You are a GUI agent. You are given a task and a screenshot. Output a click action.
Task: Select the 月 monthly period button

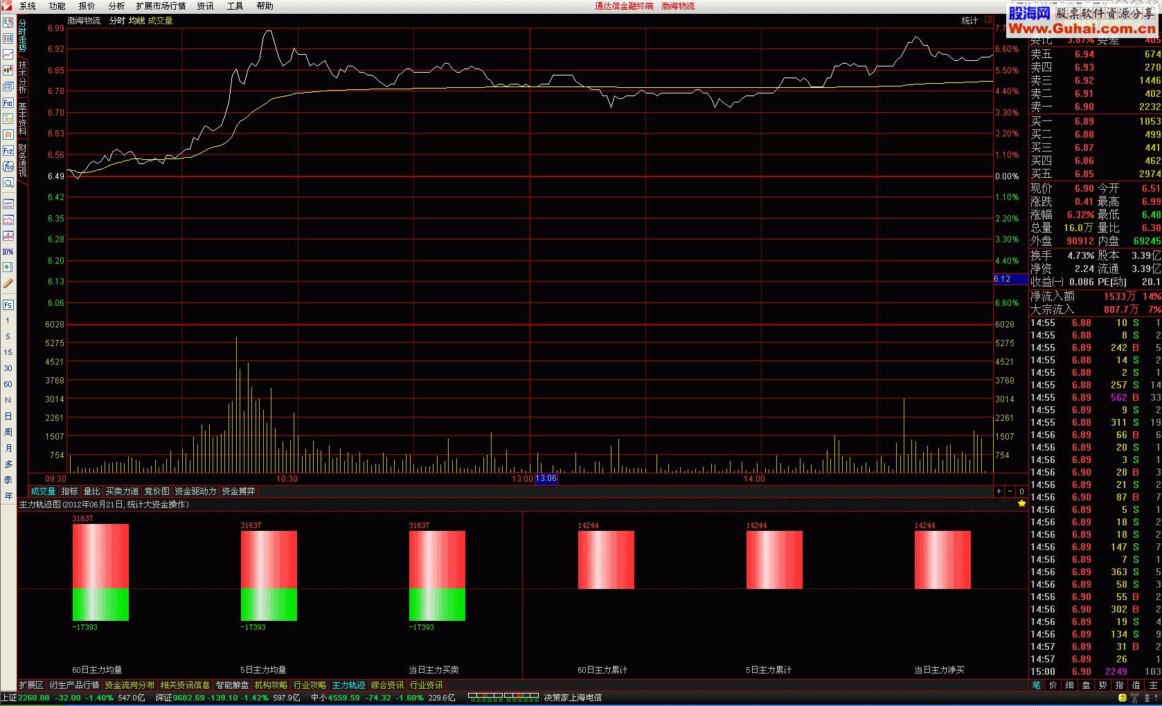[8, 448]
